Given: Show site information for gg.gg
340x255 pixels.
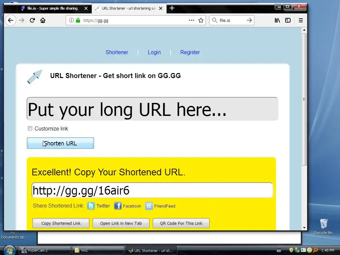Looking at the screenshot, I should [x=71, y=20].
